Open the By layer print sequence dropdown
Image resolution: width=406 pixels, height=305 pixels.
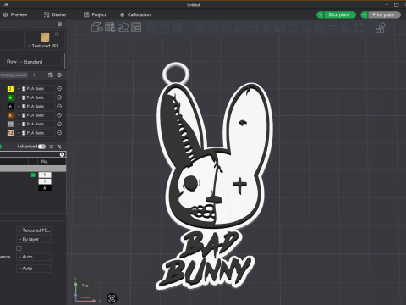pos(34,239)
